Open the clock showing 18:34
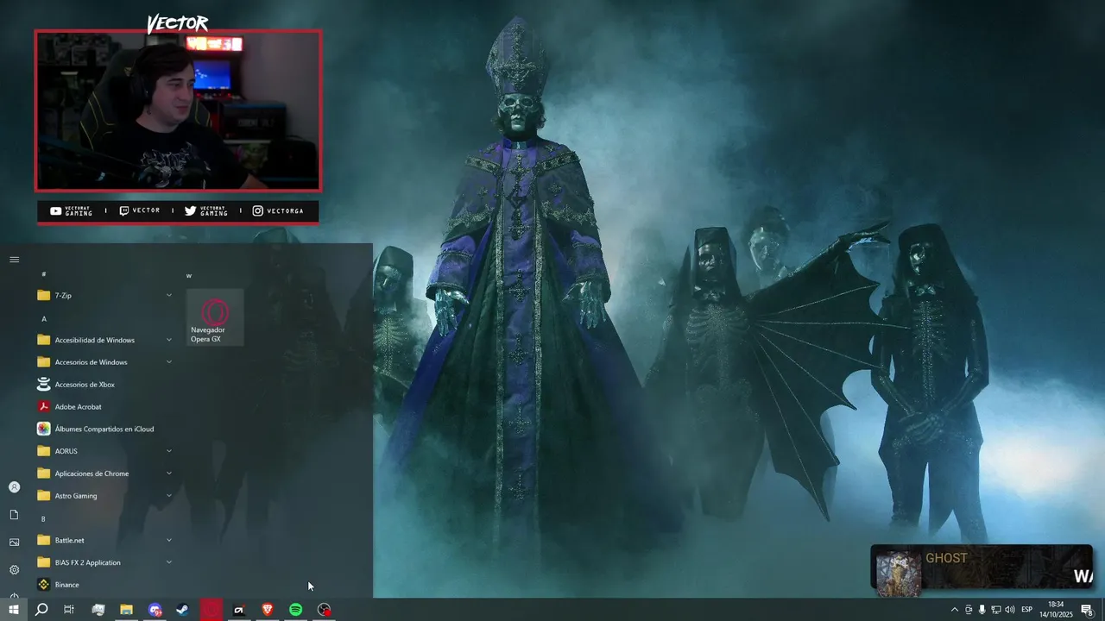 pos(1055,610)
